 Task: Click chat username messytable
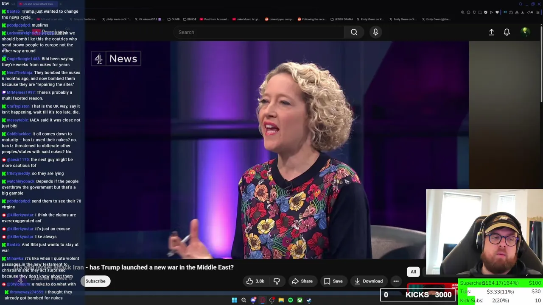(x=17, y=120)
